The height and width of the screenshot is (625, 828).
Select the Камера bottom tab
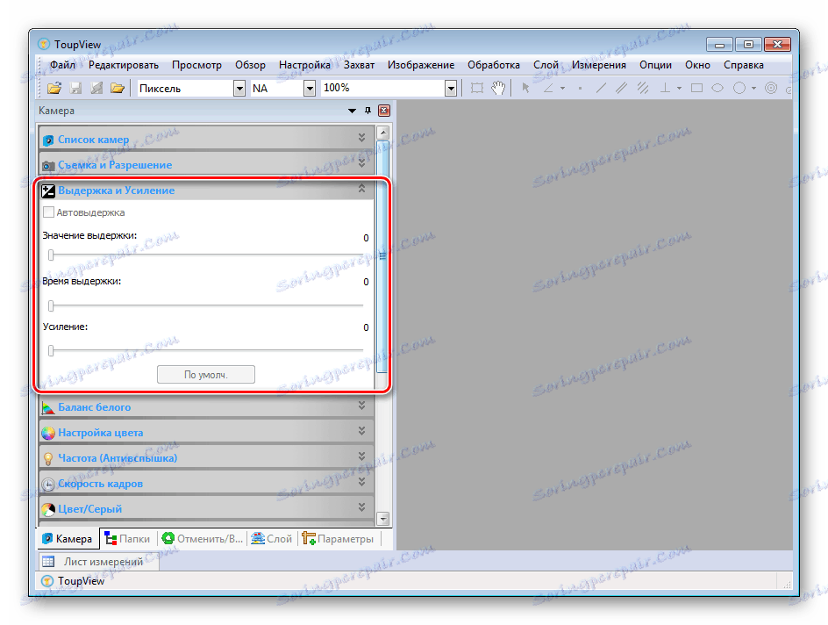click(x=68, y=539)
